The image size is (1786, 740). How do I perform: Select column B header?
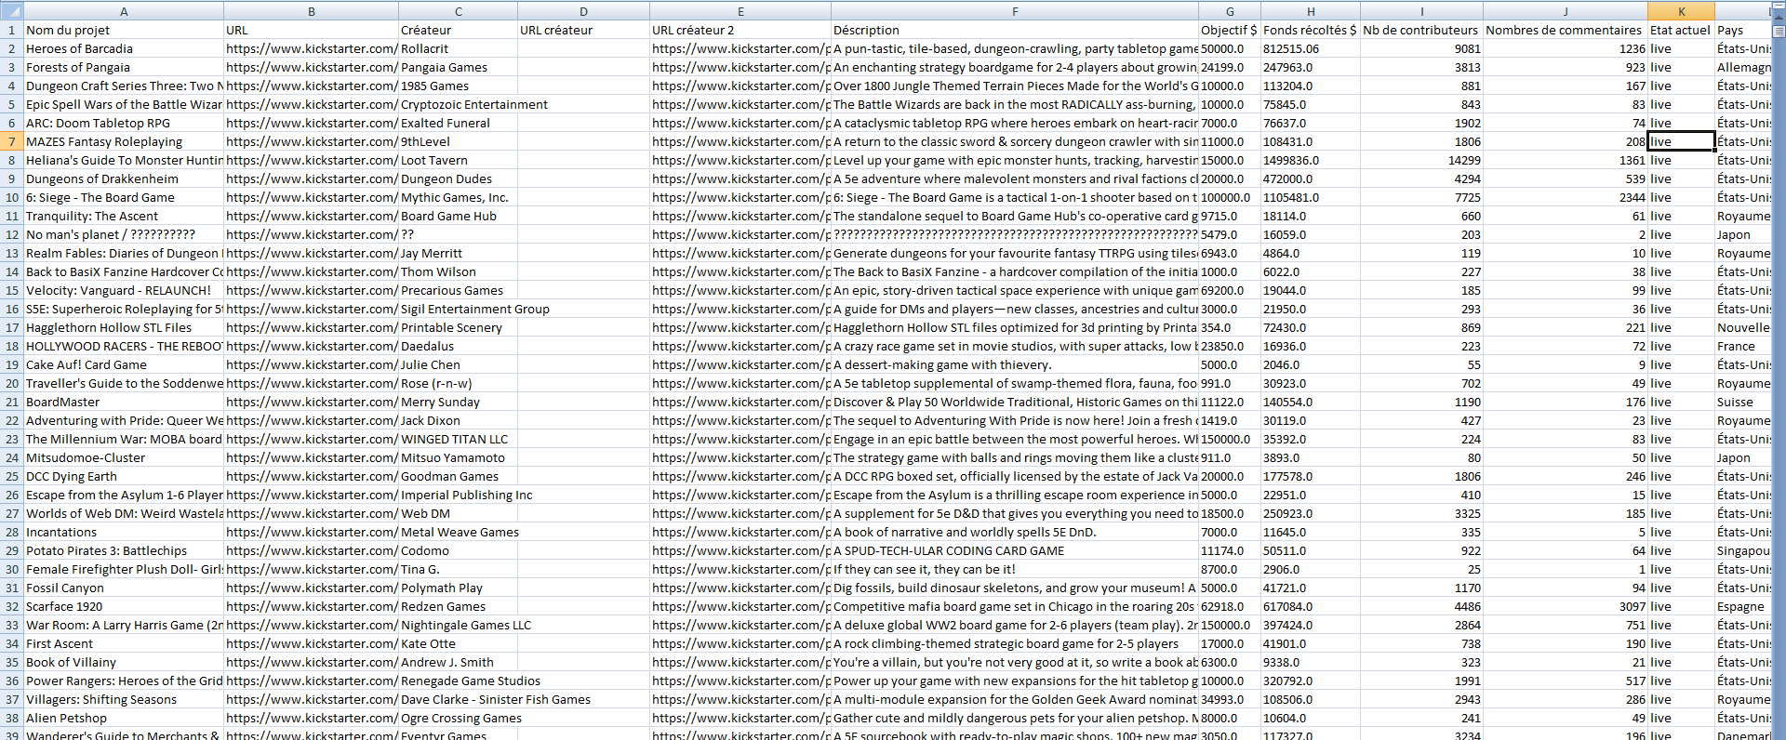click(x=311, y=11)
